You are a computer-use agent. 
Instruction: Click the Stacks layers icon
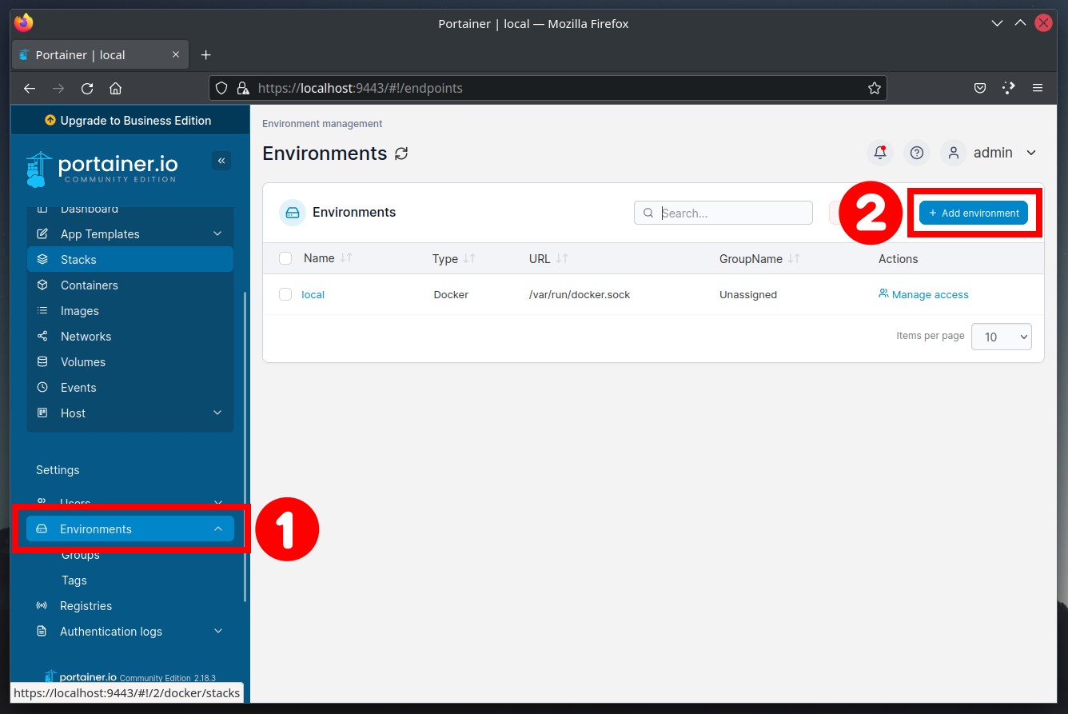[x=43, y=260]
